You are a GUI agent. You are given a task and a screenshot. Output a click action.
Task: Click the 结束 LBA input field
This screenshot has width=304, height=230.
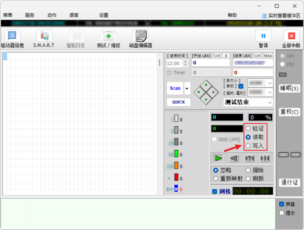point(253,63)
